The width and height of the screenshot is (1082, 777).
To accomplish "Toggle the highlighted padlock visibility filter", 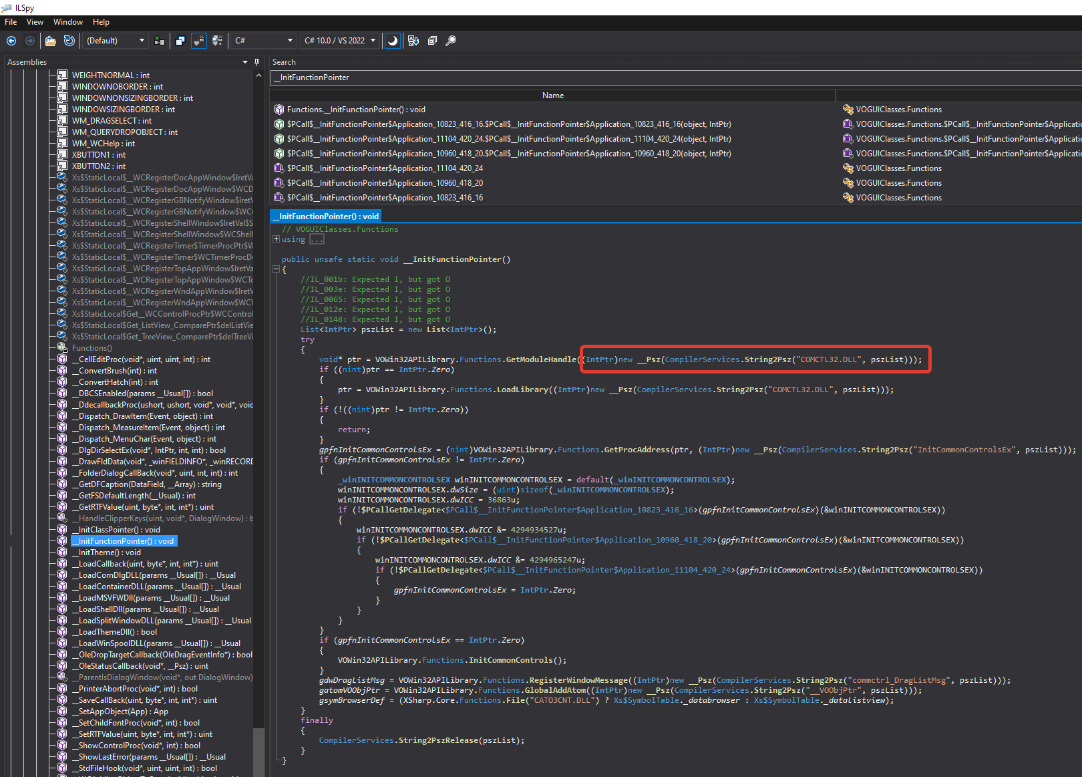I will tap(199, 41).
